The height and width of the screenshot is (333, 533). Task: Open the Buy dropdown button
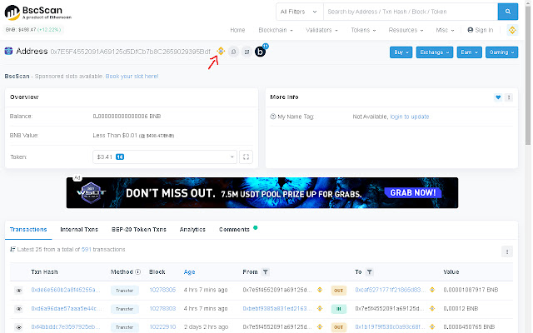[402, 52]
